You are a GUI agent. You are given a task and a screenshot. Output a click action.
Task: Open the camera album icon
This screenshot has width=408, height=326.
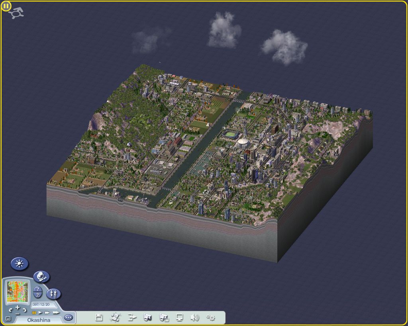tap(164, 317)
